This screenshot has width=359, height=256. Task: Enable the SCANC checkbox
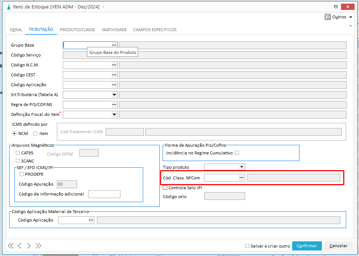click(x=18, y=161)
